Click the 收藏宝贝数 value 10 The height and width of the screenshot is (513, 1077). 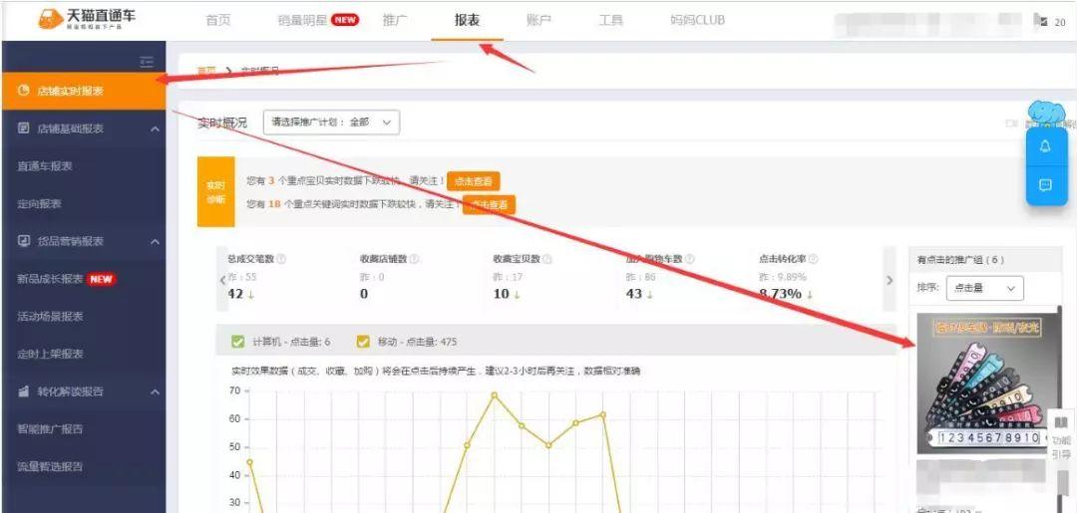(x=501, y=294)
